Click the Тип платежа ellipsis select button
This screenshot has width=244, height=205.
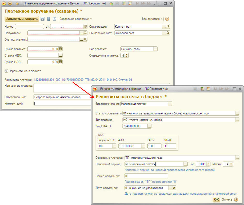(237, 120)
